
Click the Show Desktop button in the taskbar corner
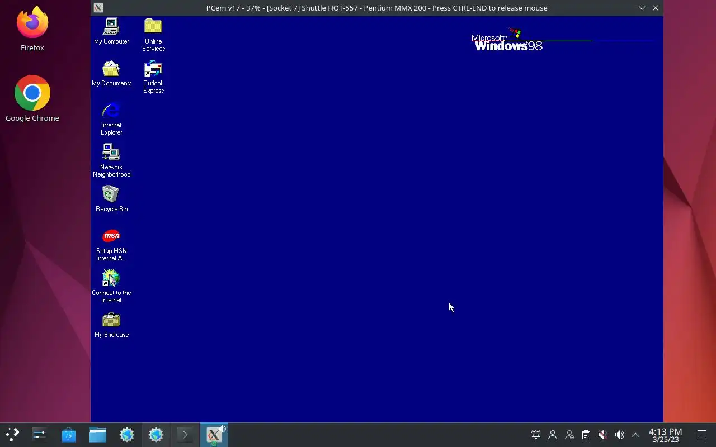tap(702, 435)
